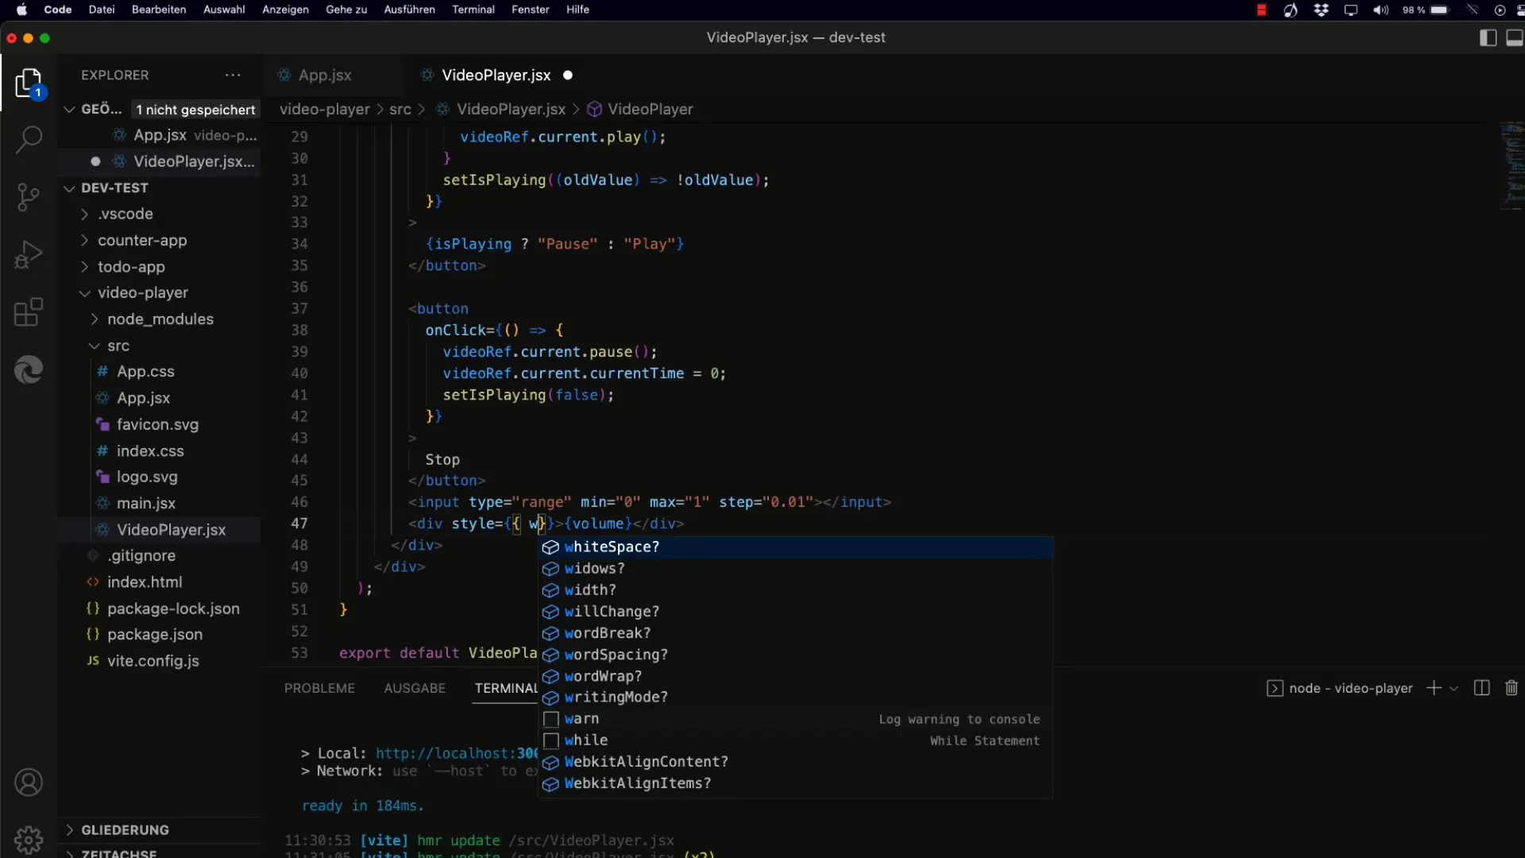The image size is (1525, 858).
Task: Open the Explorer view in activity bar
Action: pyautogui.click(x=29, y=83)
